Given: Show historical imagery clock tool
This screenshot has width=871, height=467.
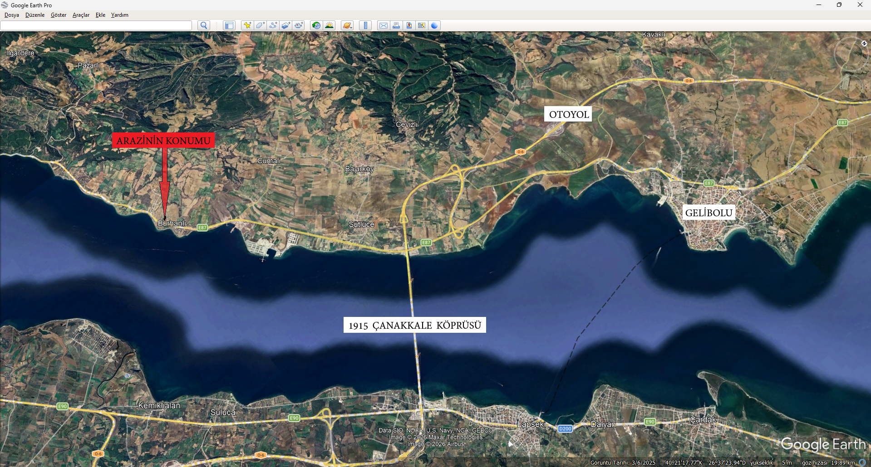Looking at the screenshot, I should 316,25.
